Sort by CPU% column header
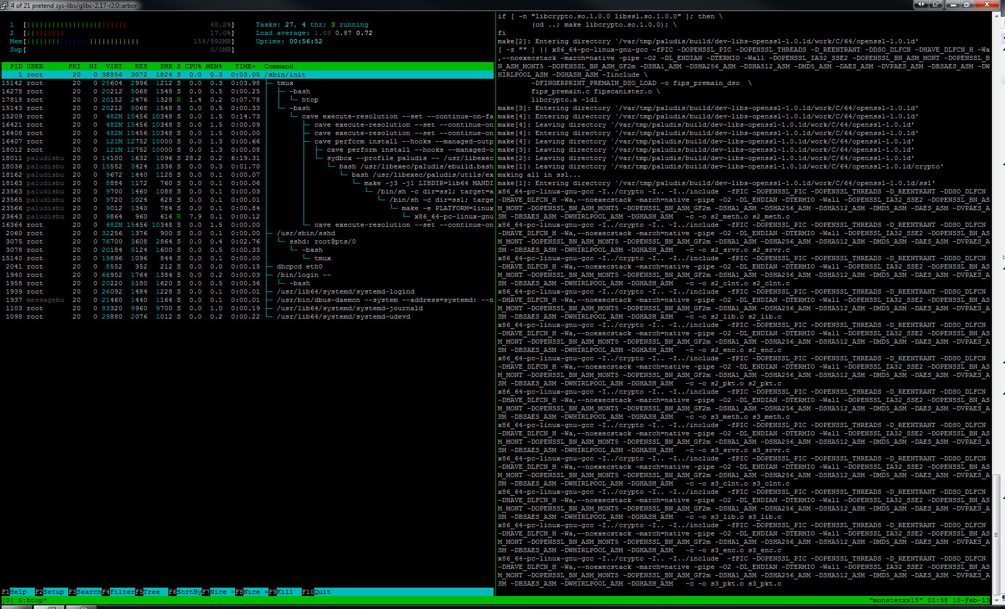The height and width of the screenshot is (609, 1005). tap(193, 66)
